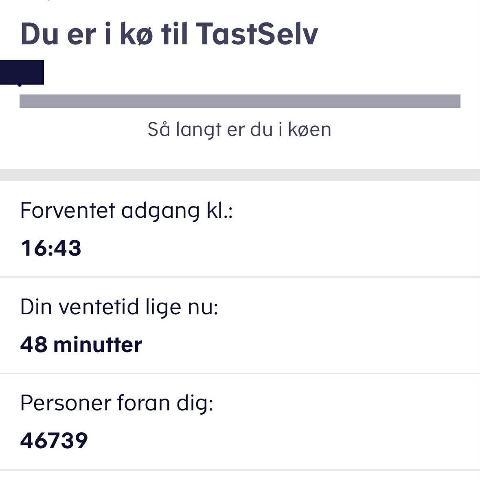Click the "Forventet adgang kl.:" label
480x480 pixels.
[x=126, y=211]
